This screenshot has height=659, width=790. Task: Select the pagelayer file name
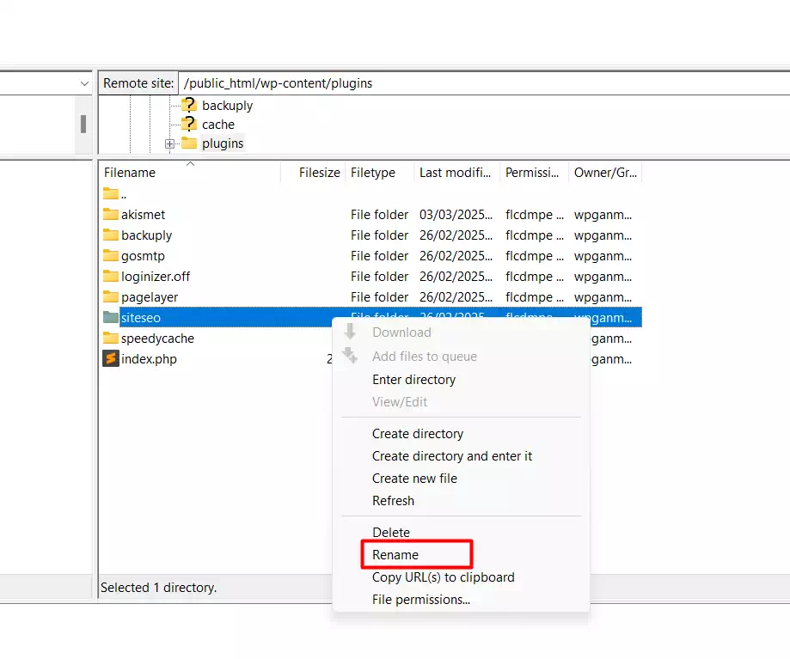[x=150, y=297]
